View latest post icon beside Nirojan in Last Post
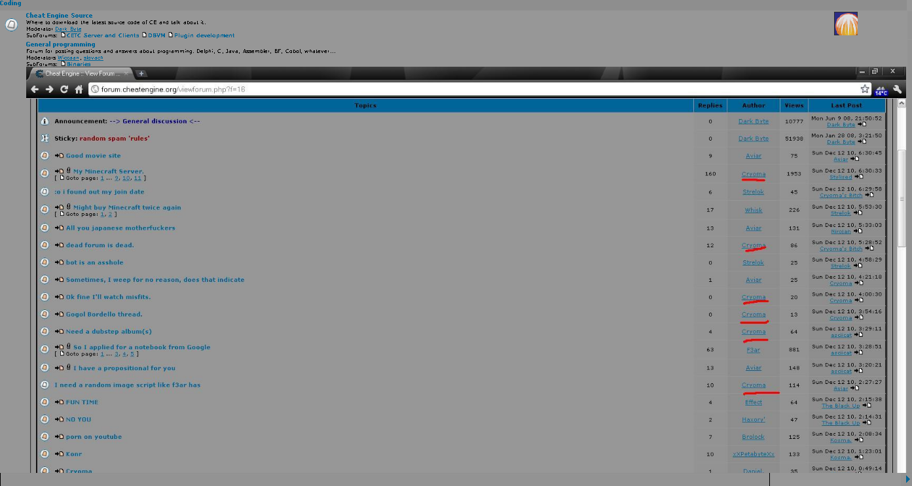The image size is (912, 486). (858, 231)
